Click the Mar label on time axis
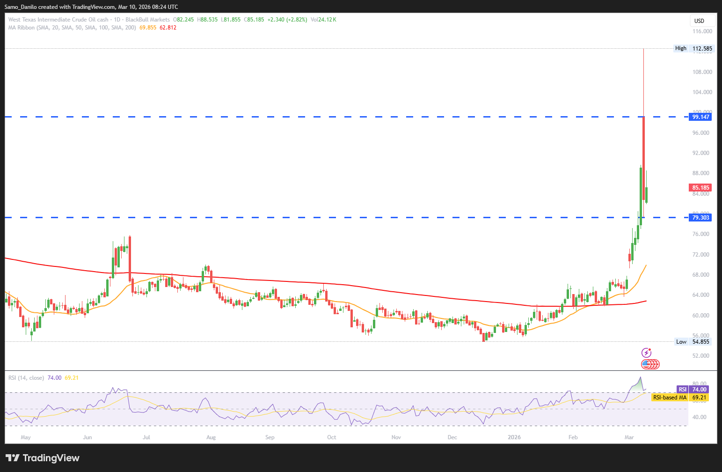The width and height of the screenshot is (722, 472). coord(629,437)
